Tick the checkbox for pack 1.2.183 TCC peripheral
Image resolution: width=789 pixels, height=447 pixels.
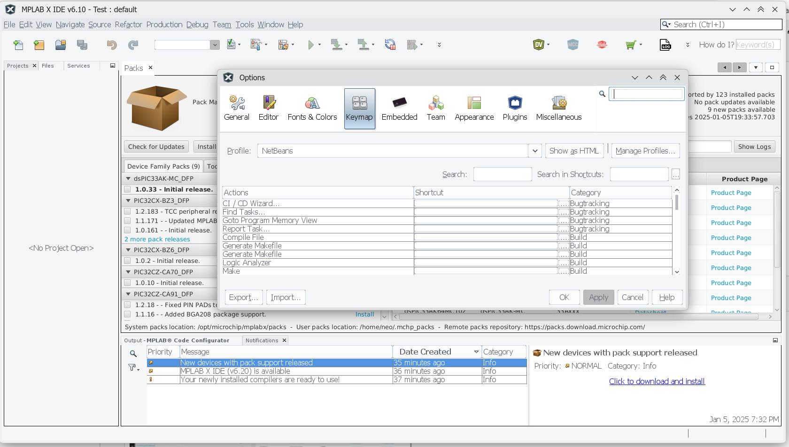127,211
